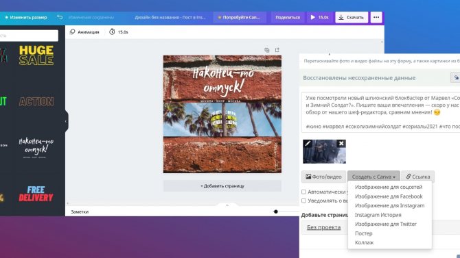The width and height of the screenshot is (460, 258).
Task: Click the pencil edit icon on thumbnail
Action: coord(308,143)
